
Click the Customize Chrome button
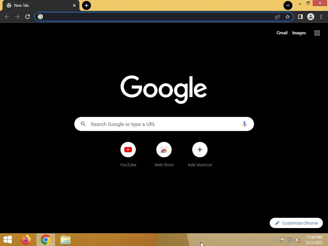[x=296, y=223]
